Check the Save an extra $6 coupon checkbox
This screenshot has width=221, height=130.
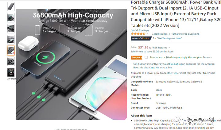146,57
